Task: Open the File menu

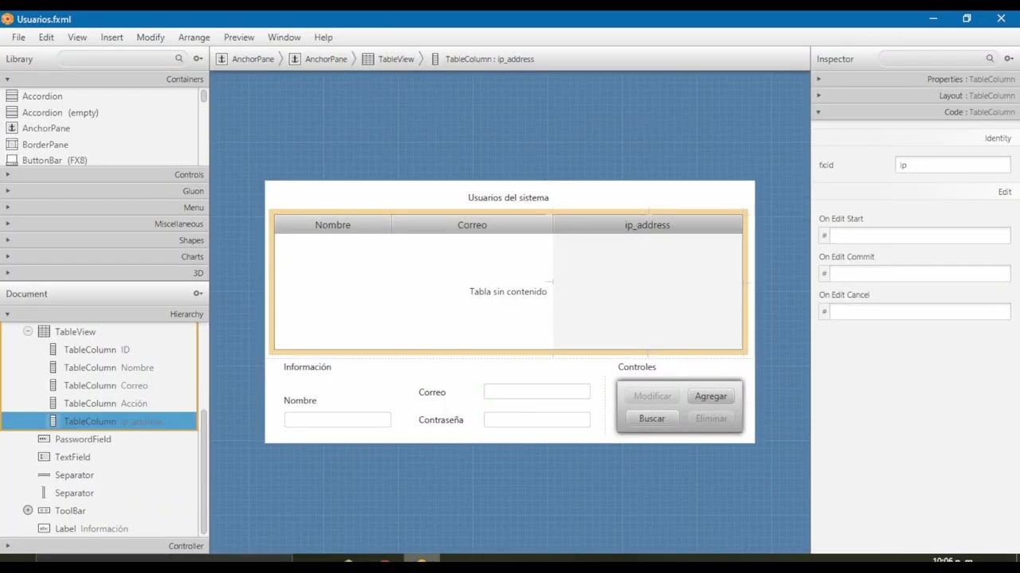Action: pos(18,37)
